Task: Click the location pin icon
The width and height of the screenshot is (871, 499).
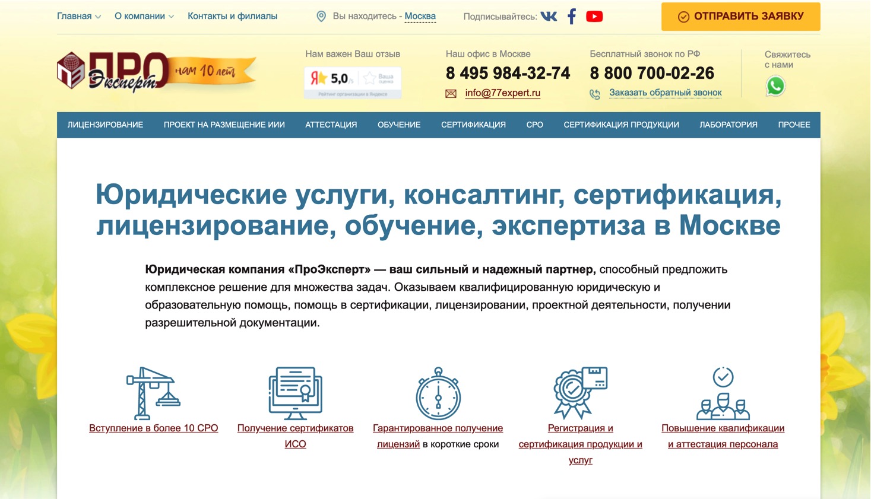Action: [x=321, y=16]
